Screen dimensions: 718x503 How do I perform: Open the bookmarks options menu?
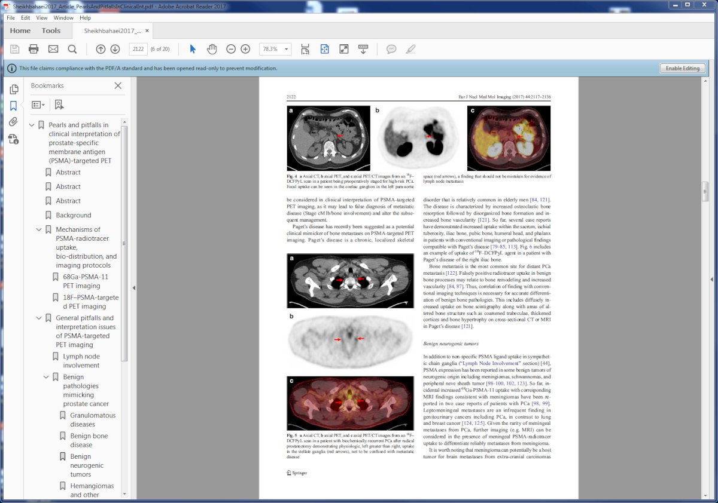[38, 105]
